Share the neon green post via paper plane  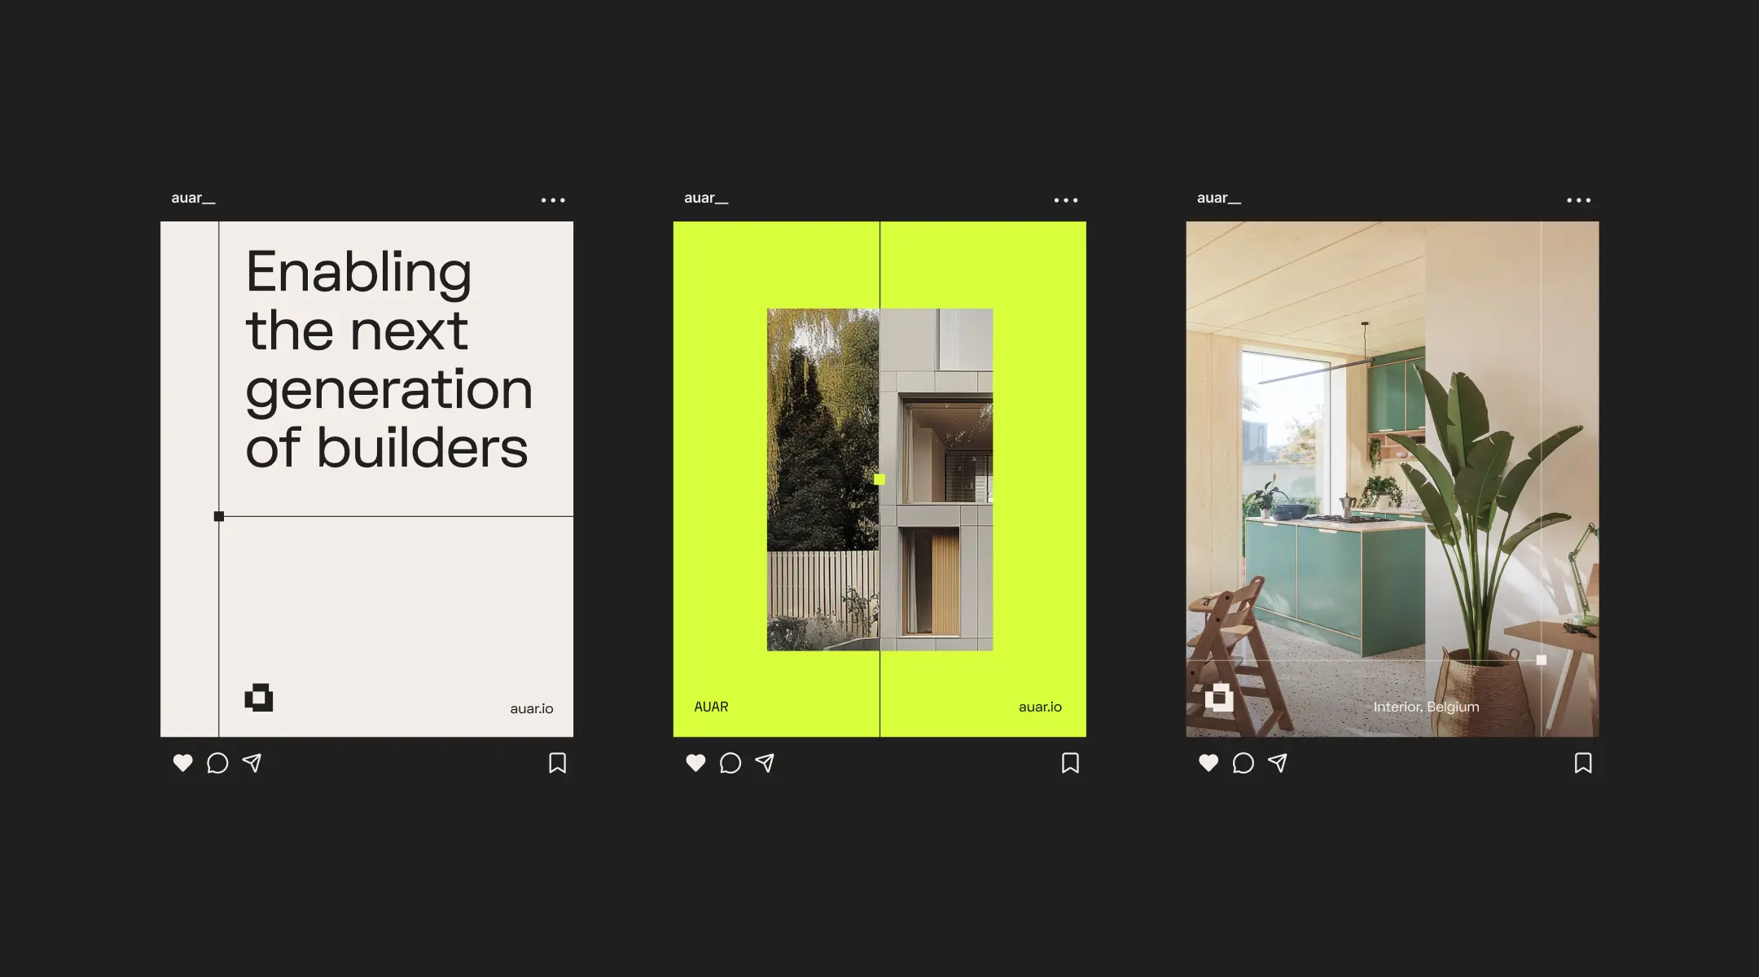click(x=765, y=763)
